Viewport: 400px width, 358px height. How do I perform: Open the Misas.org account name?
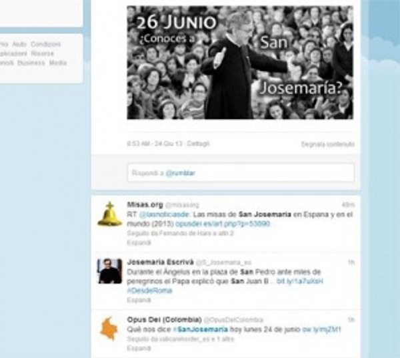pyautogui.click(x=144, y=204)
